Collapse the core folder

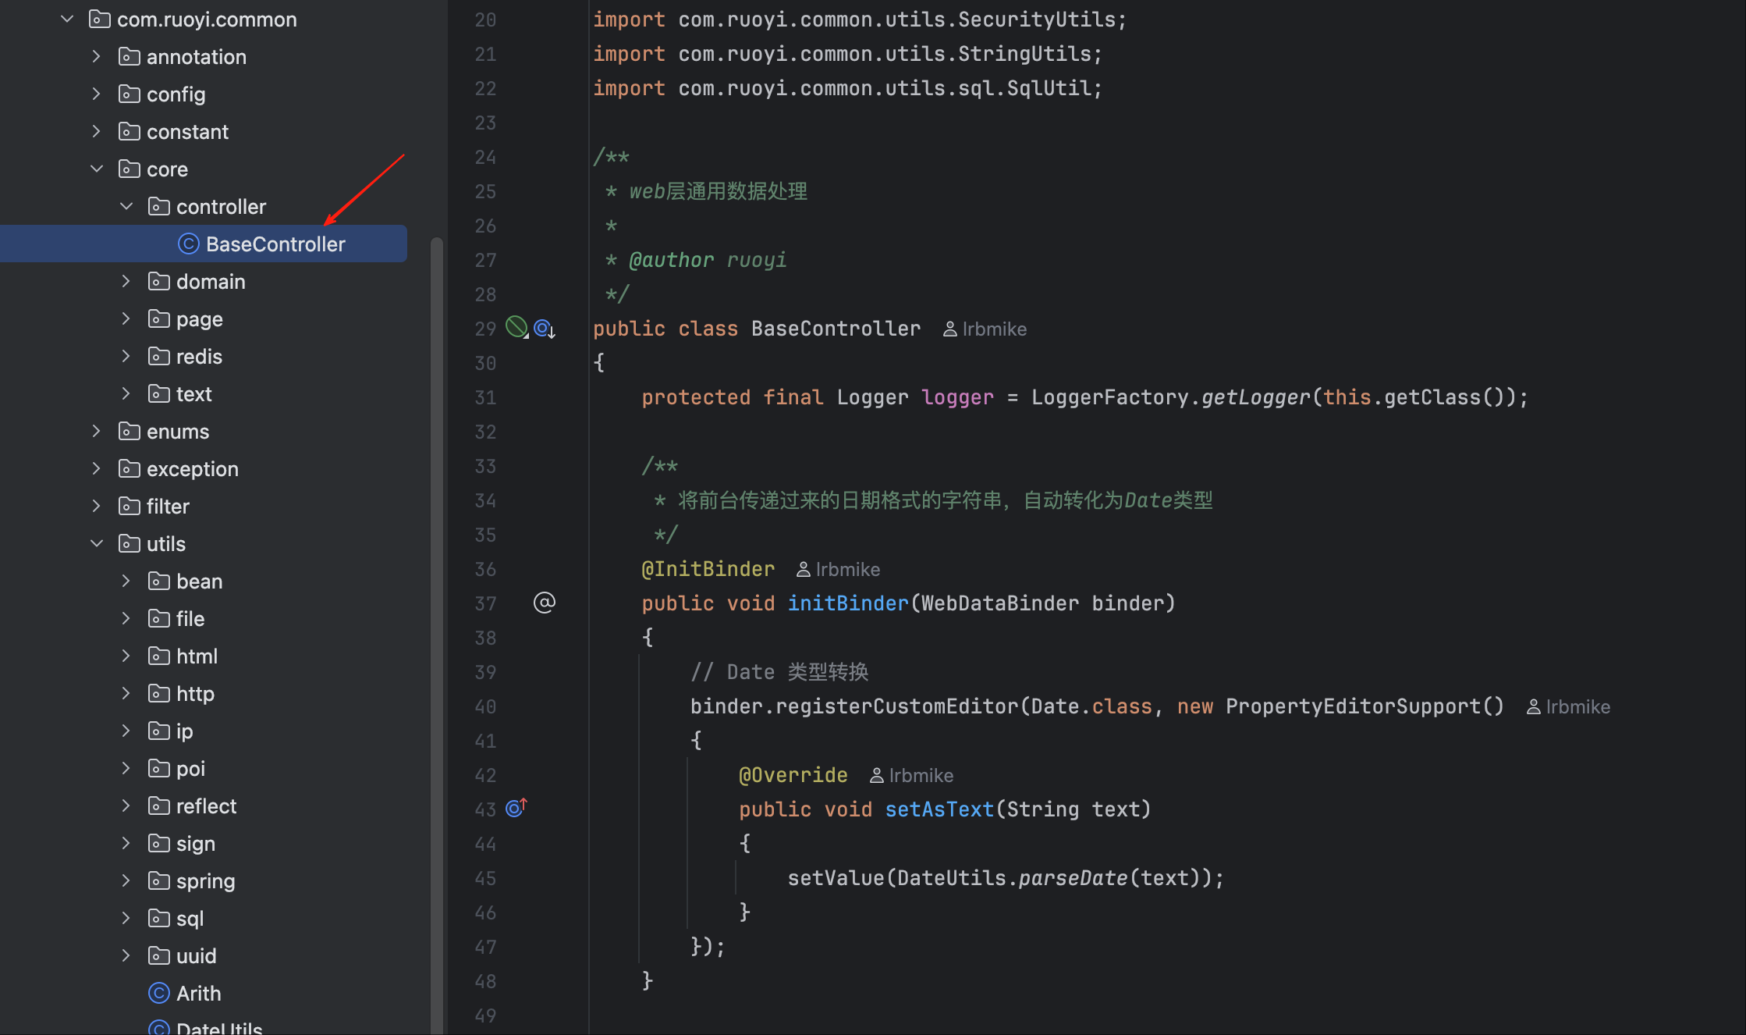97,169
